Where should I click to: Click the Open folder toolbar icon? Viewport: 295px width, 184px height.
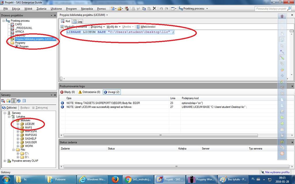119,8
